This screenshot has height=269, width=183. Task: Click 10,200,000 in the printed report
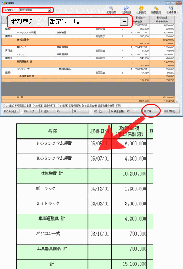pyautogui.click(x=135, y=174)
